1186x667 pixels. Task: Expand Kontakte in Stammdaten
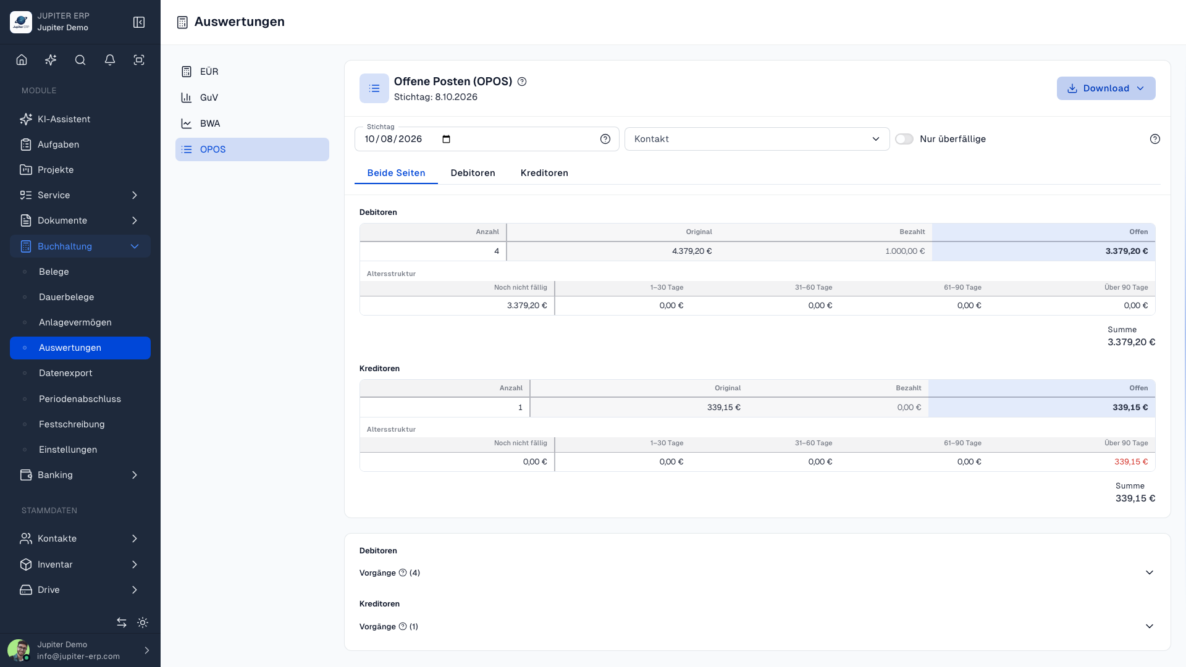point(80,539)
